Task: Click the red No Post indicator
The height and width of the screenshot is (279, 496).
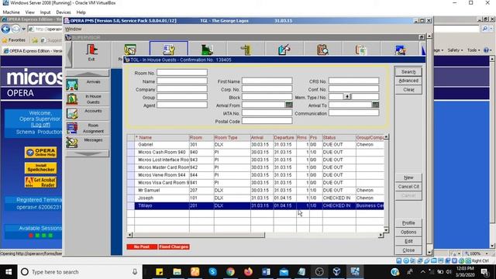Action: click(142, 246)
